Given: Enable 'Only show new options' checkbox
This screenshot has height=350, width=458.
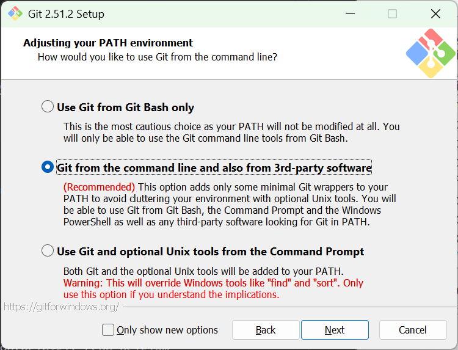Looking at the screenshot, I should click(x=108, y=330).
